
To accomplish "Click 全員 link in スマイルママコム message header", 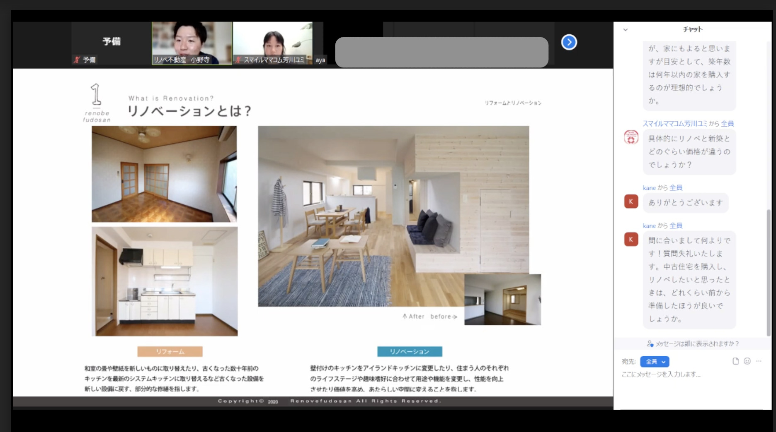I will (727, 123).
